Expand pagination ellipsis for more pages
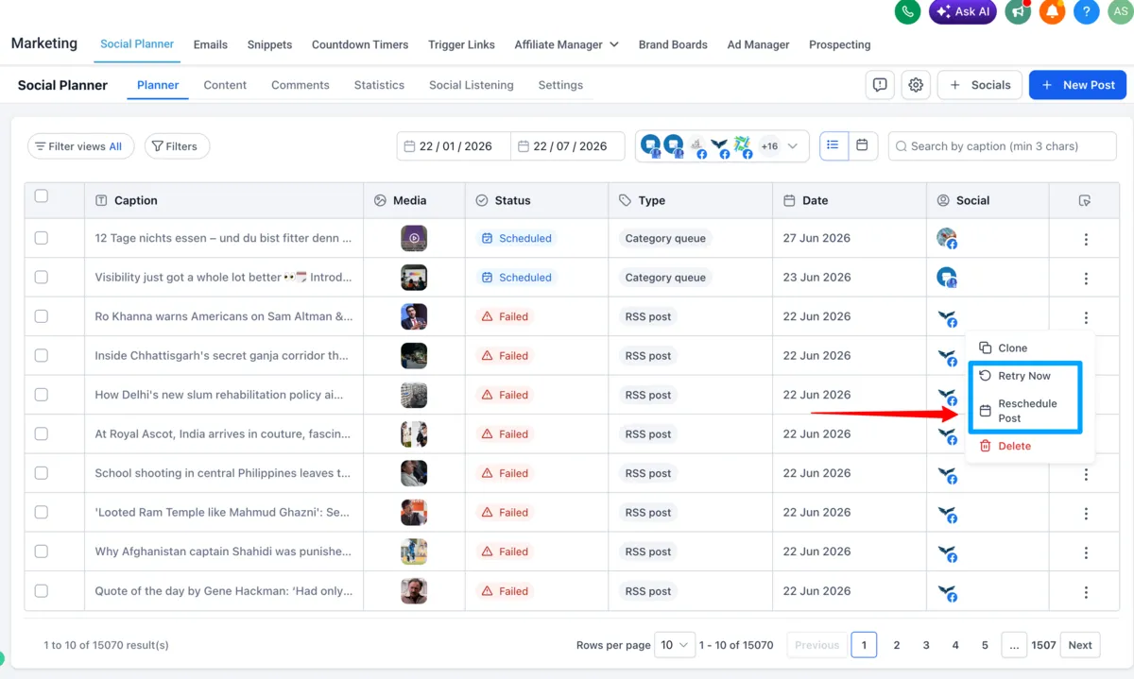The height and width of the screenshot is (679, 1134). click(x=1014, y=645)
